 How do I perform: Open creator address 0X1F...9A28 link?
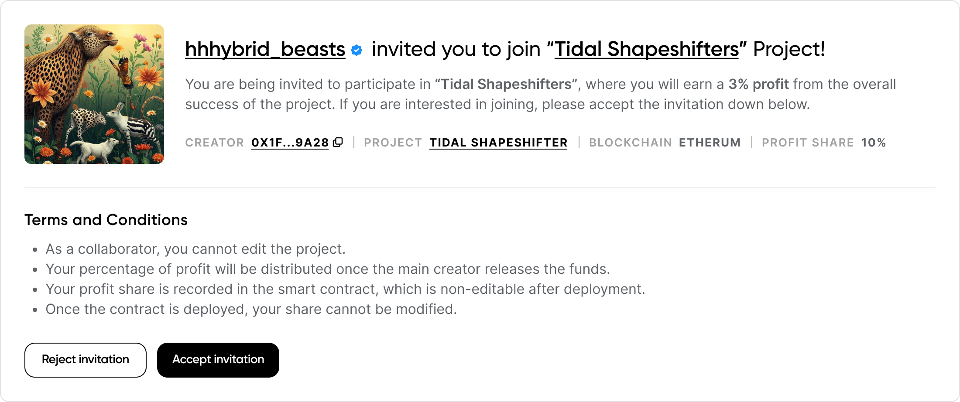coord(290,143)
